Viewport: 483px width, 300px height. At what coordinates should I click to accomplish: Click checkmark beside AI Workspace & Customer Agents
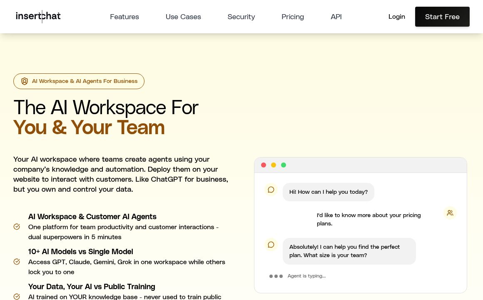(17, 227)
